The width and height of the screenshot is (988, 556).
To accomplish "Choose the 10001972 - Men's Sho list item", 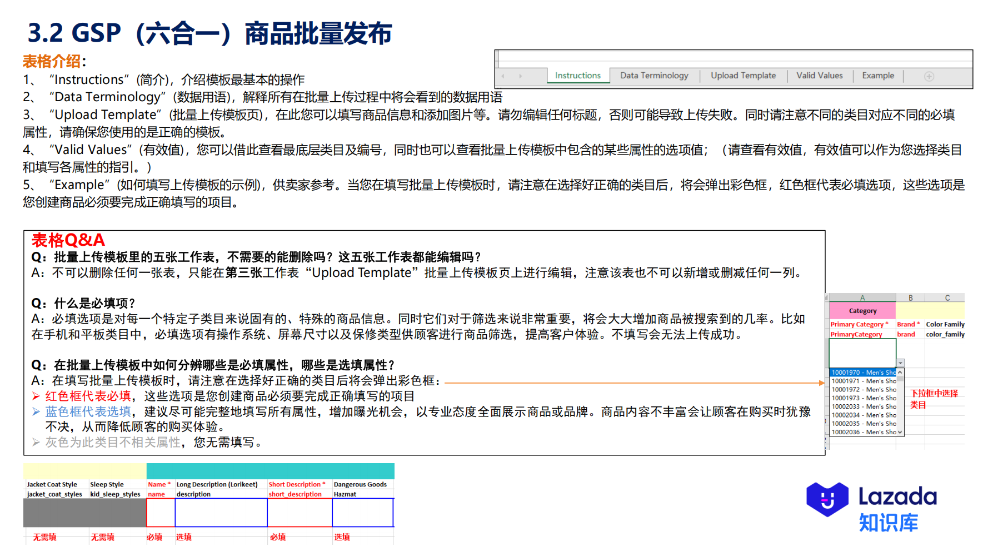I will pos(863,389).
